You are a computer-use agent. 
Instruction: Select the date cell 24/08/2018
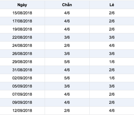point(22,45)
